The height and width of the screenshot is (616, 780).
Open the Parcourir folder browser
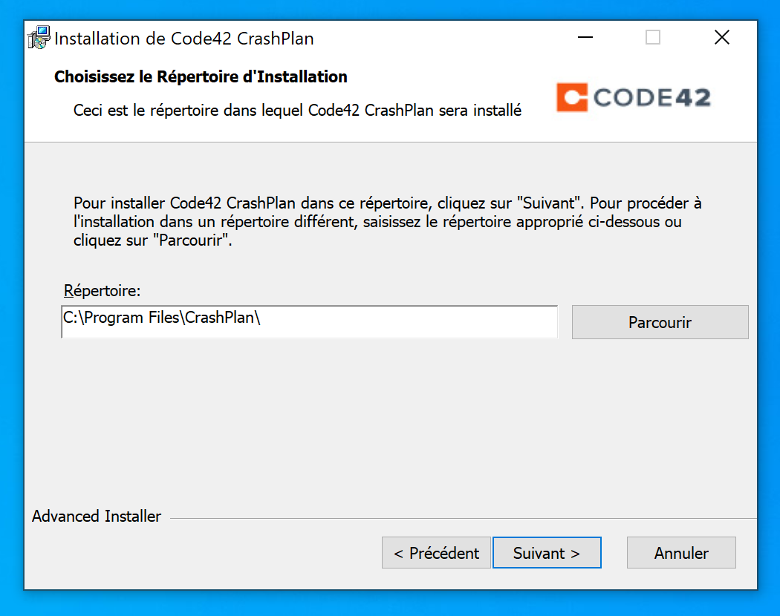click(x=660, y=322)
